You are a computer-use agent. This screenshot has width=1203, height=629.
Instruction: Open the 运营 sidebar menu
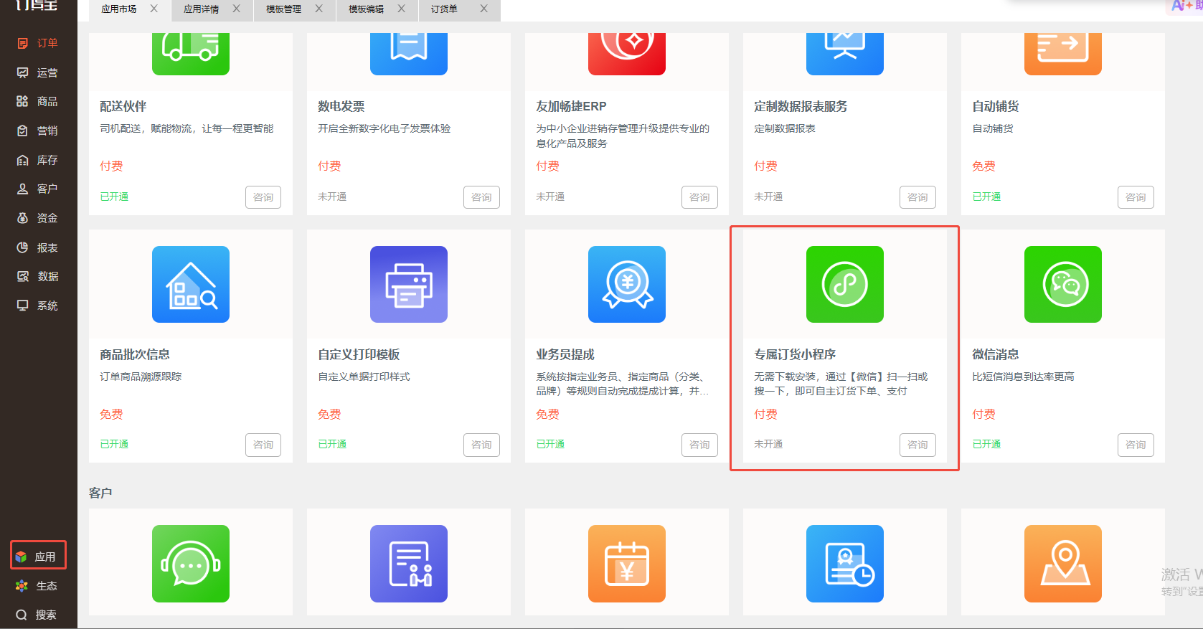point(37,72)
